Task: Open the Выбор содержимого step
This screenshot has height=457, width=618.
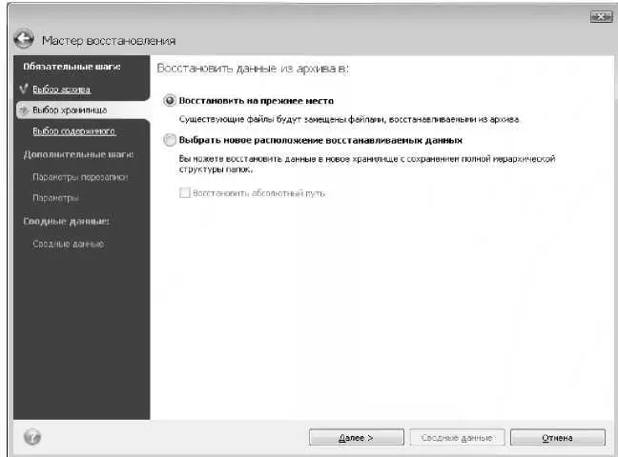Action: click(x=74, y=131)
